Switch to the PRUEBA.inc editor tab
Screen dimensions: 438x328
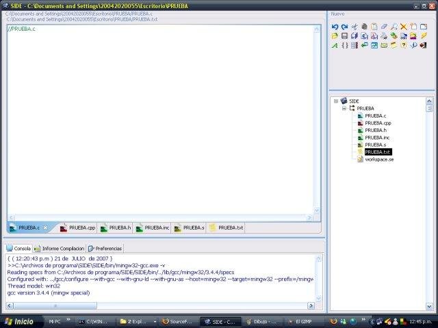tap(152, 228)
